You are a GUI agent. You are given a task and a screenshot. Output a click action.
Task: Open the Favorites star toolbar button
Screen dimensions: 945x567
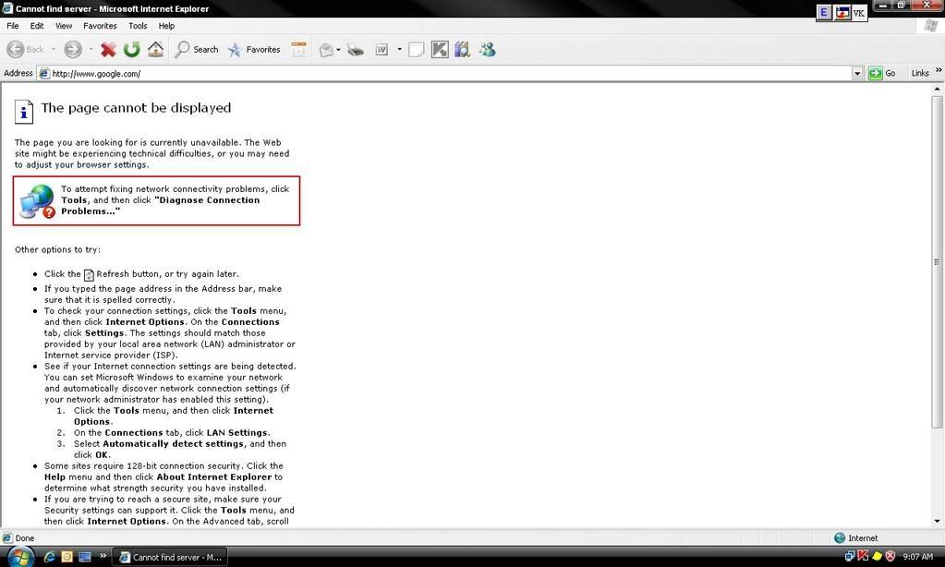254,50
